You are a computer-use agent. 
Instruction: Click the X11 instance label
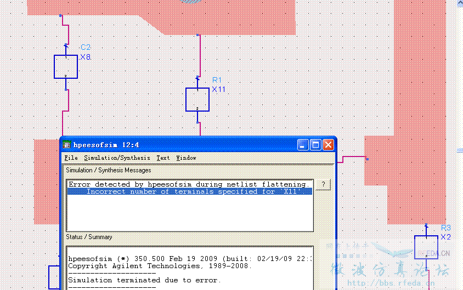pos(218,89)
